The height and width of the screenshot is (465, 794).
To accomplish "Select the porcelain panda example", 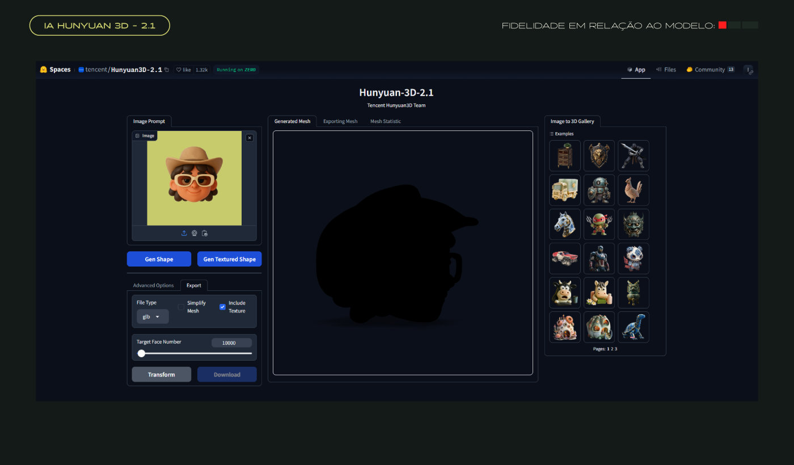I will click(x=633, y=259).
